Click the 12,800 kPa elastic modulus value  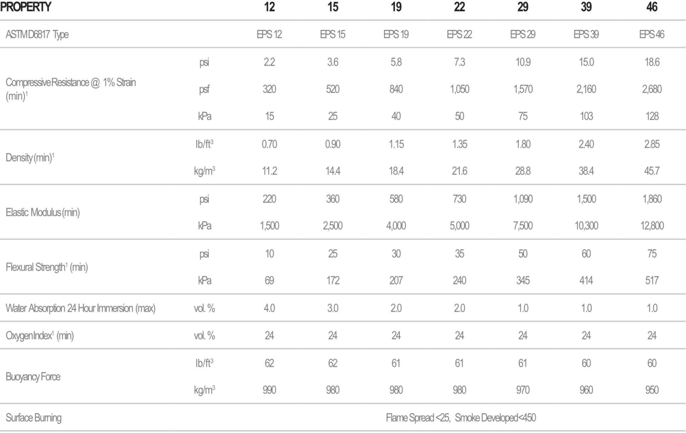tap(651, 226)
